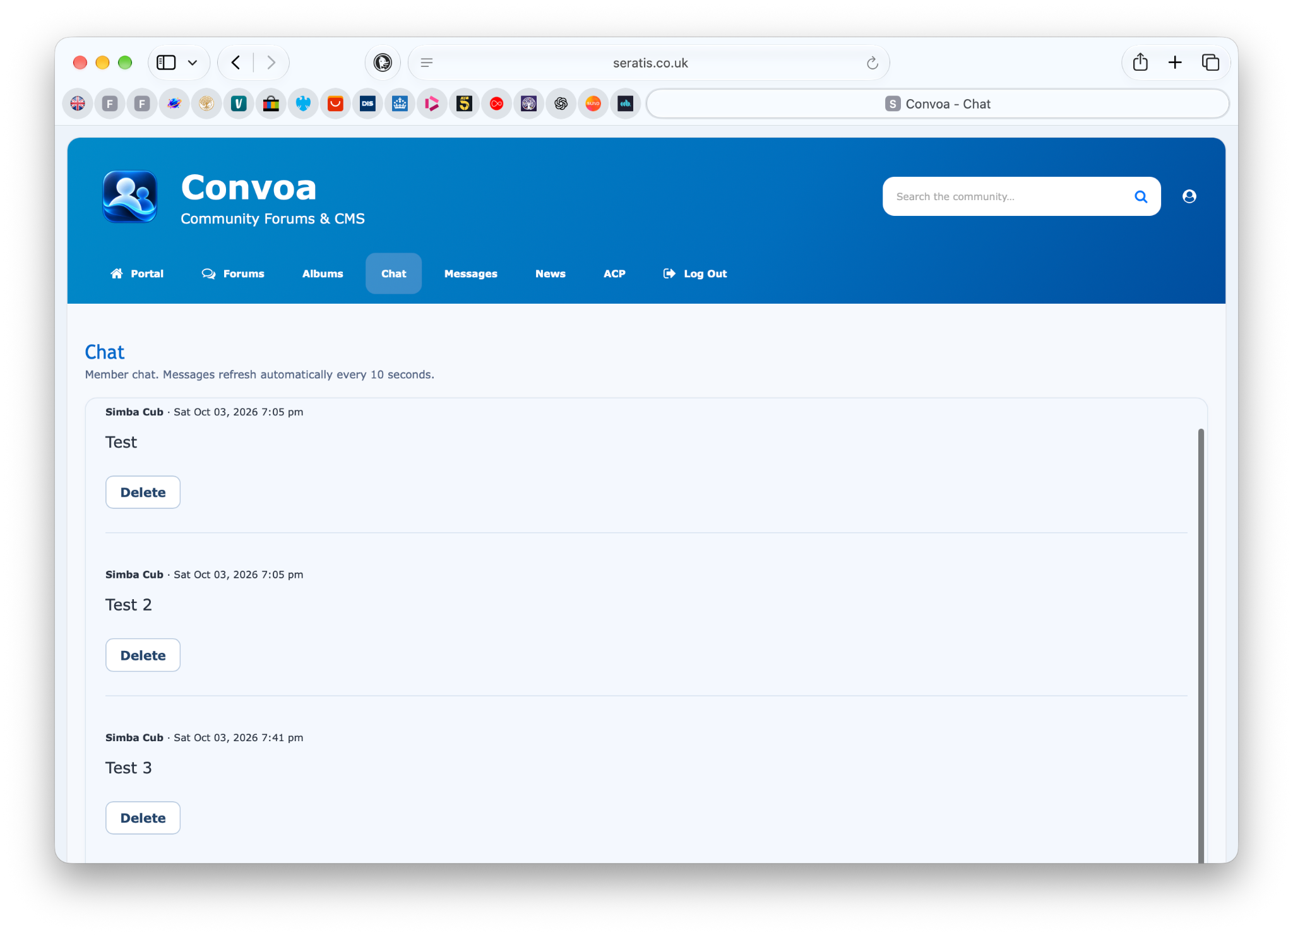Open the privacy report shield icon
Image resolution: width=1293 pixels, height=935 pixels.
383,63
